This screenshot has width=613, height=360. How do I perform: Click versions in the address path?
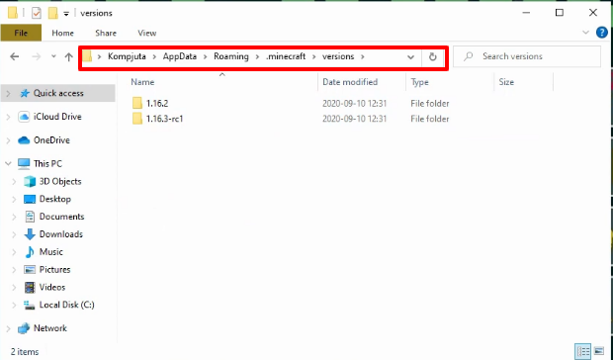click(338, 56)
